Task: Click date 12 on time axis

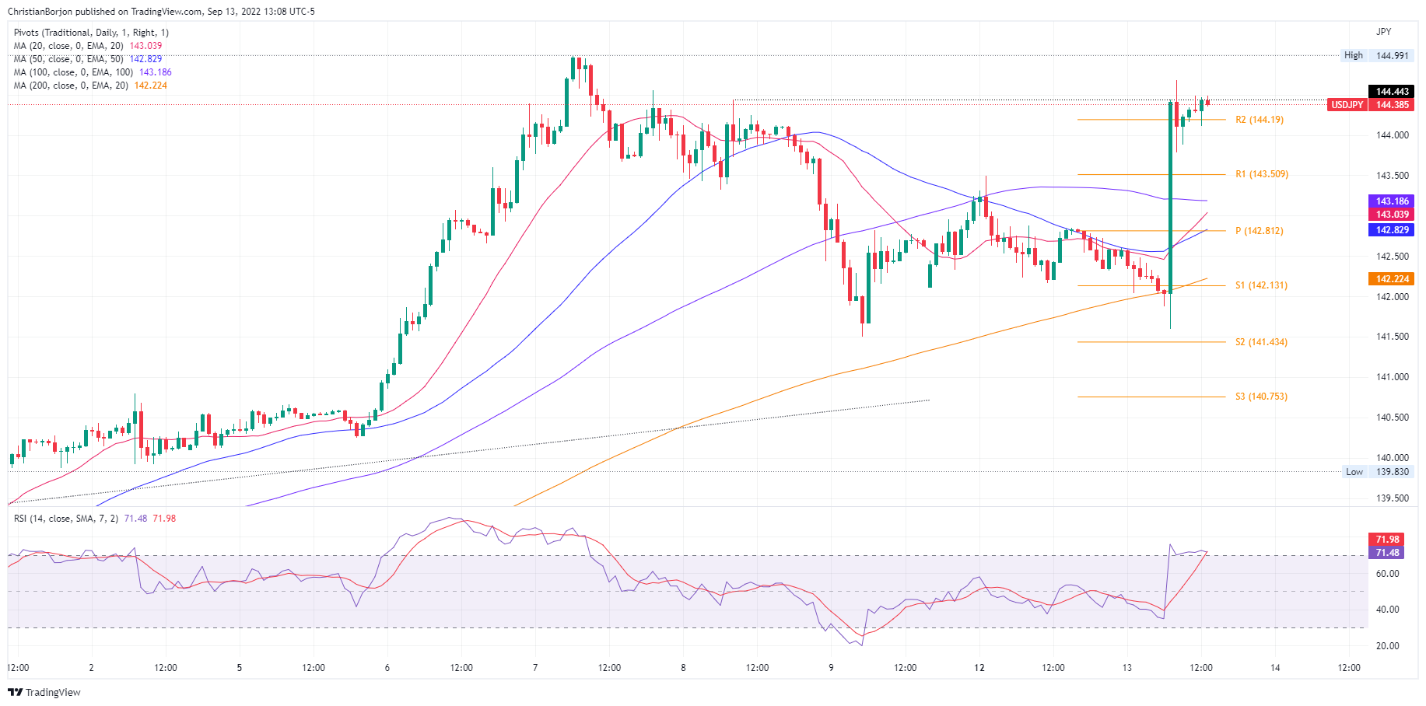Action: 979,668
